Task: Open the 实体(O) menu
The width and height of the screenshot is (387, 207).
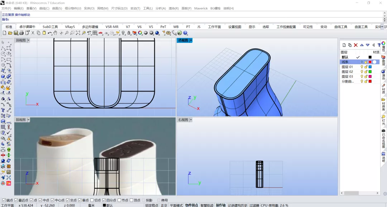Action: pos(89,8)
